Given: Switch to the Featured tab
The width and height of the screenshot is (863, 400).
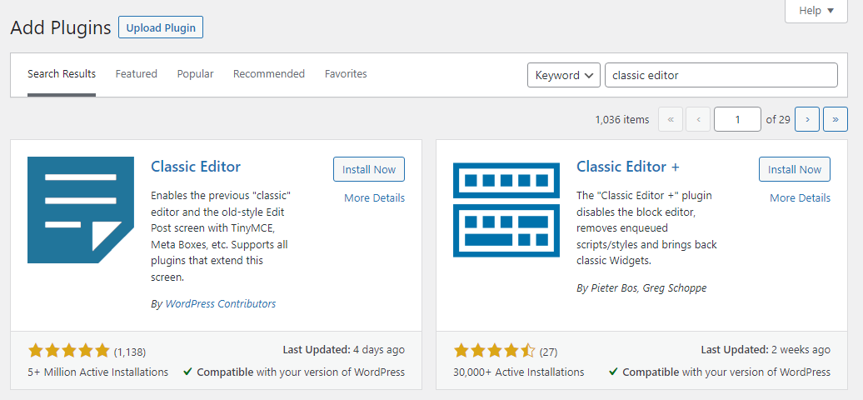Looking at the screenshot, I should (137, 74).
